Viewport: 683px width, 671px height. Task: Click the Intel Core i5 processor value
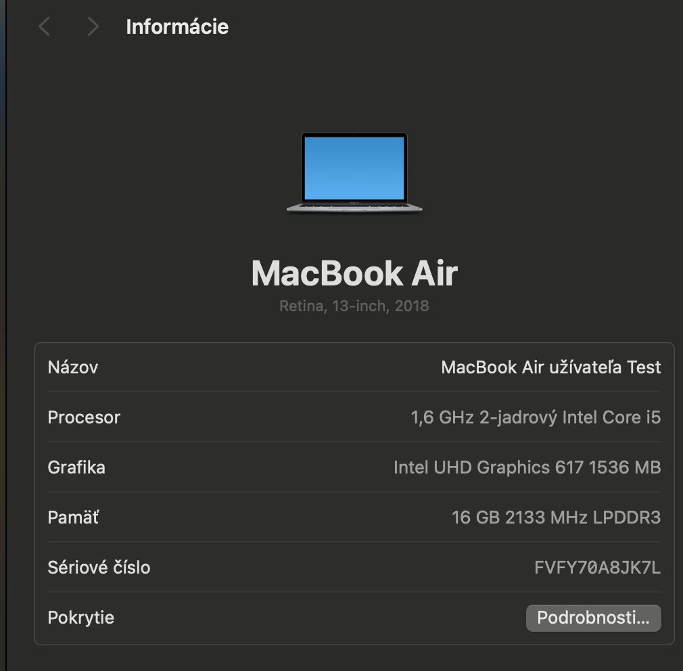click(x=536, y=417)
